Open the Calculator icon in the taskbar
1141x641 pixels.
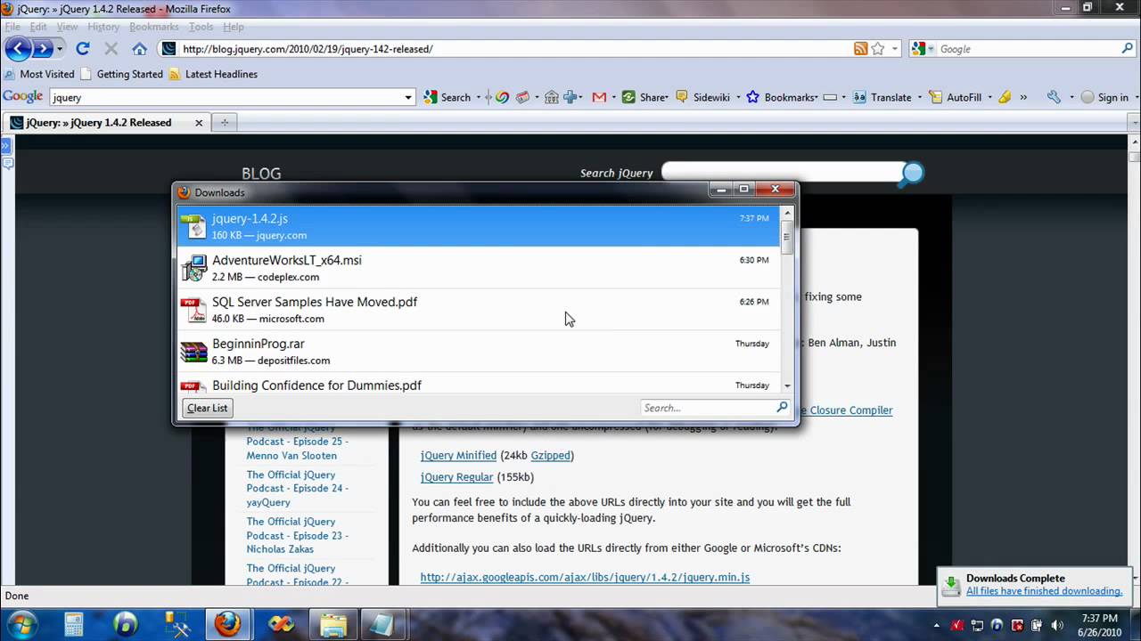pos(73,624)
